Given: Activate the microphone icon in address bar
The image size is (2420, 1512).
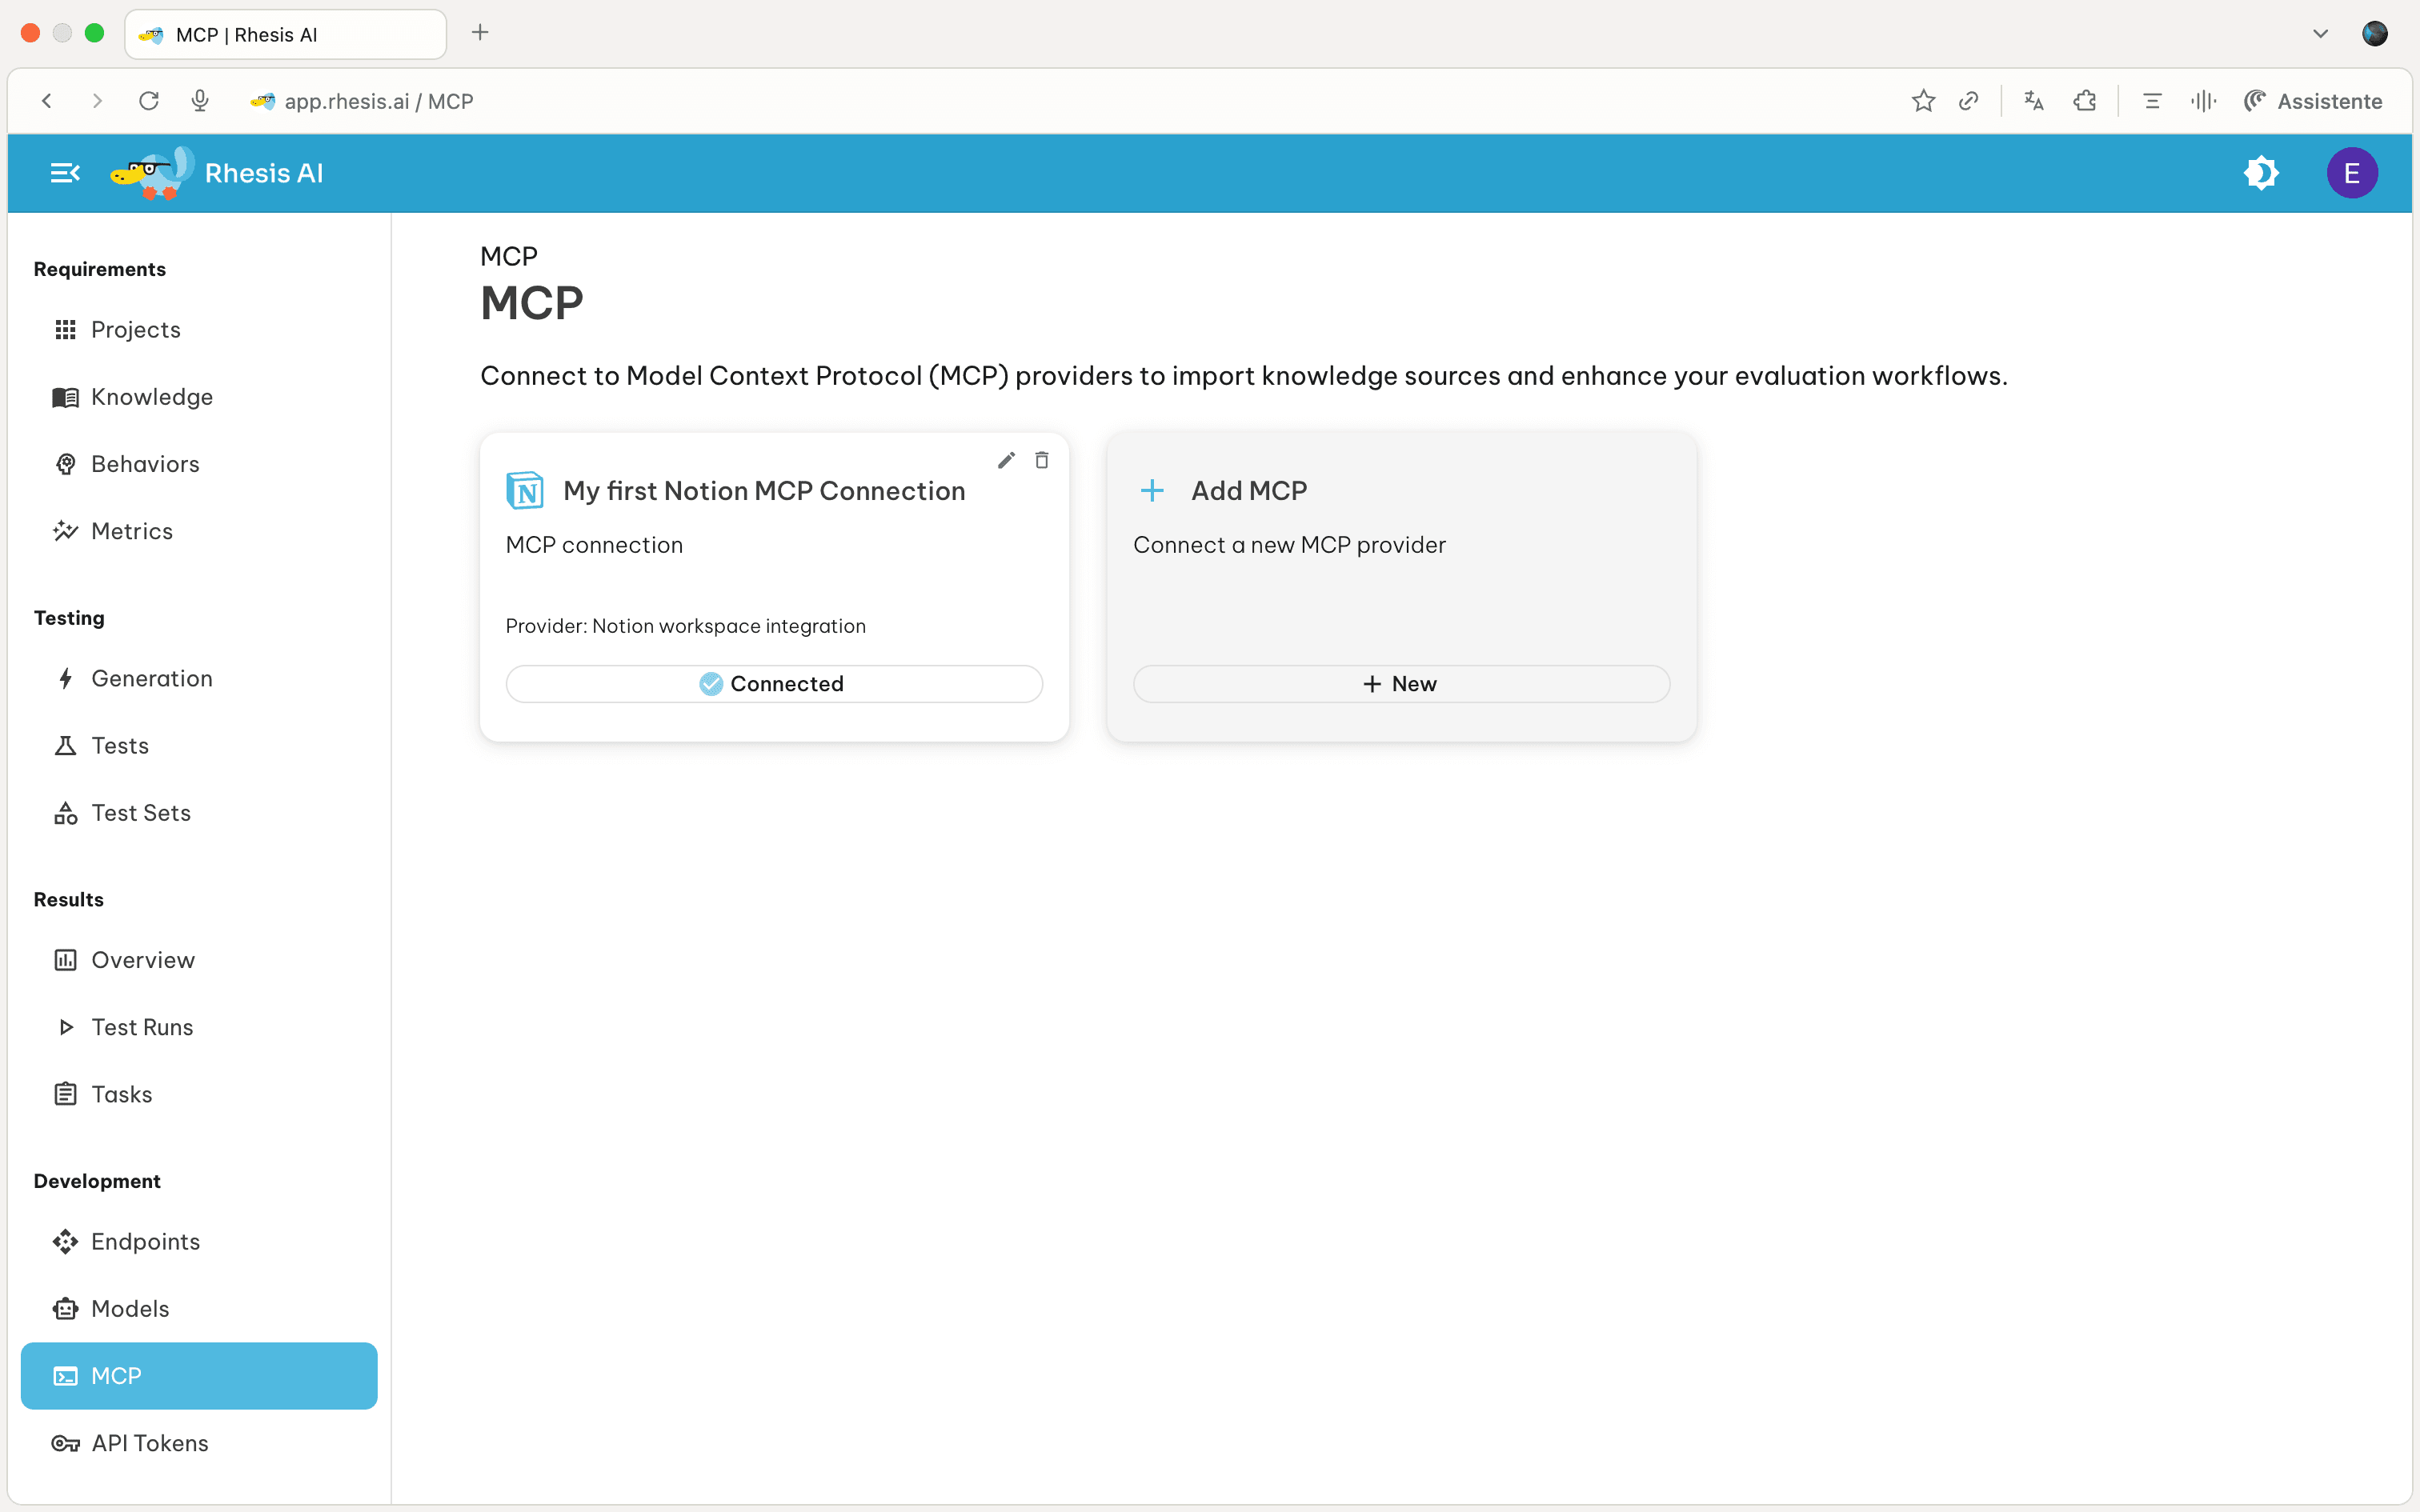Looking at the screenshot, I should [x=199, y=100].
